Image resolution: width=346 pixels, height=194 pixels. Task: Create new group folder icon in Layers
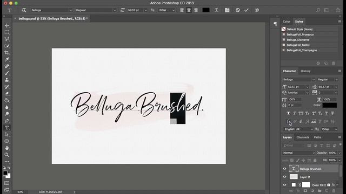320,191
